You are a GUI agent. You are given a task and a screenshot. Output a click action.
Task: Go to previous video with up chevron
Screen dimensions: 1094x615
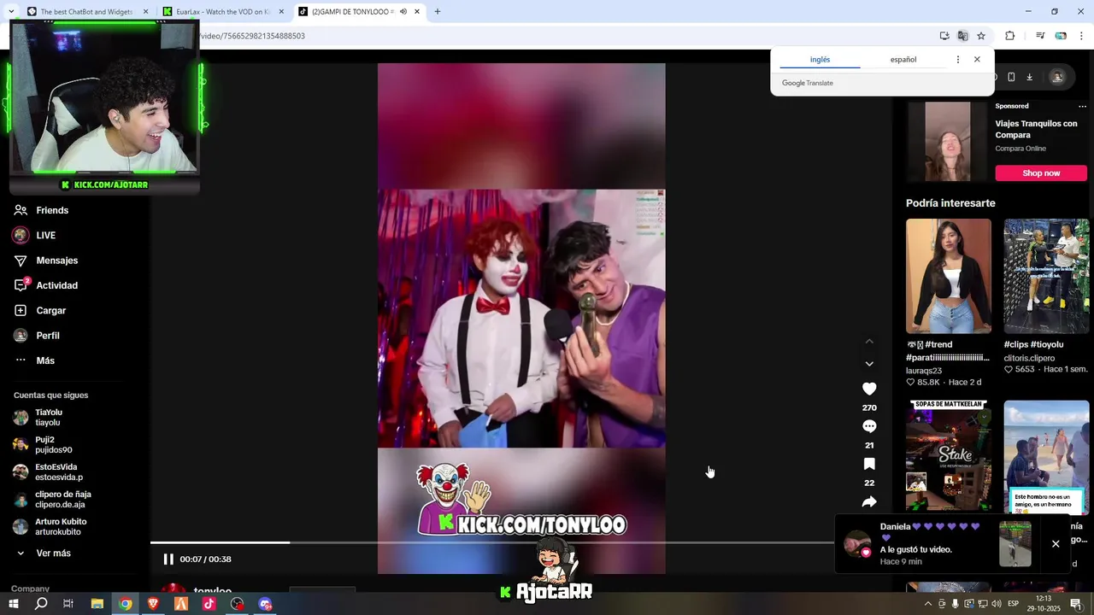869,341
